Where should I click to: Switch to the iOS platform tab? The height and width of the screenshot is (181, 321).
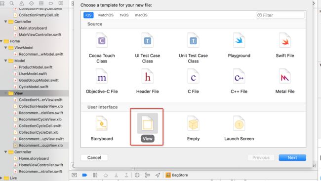(x=88, y=15)
